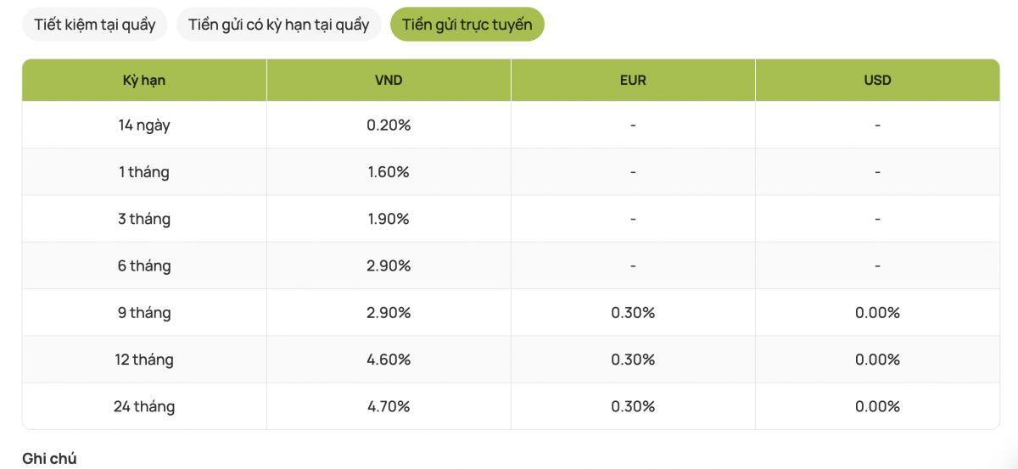The width and height of the screenshot is (1018, 469).
Task: Switch to the Tiết kiệm tại quầy tab
Action: click(x=94, y=24)
